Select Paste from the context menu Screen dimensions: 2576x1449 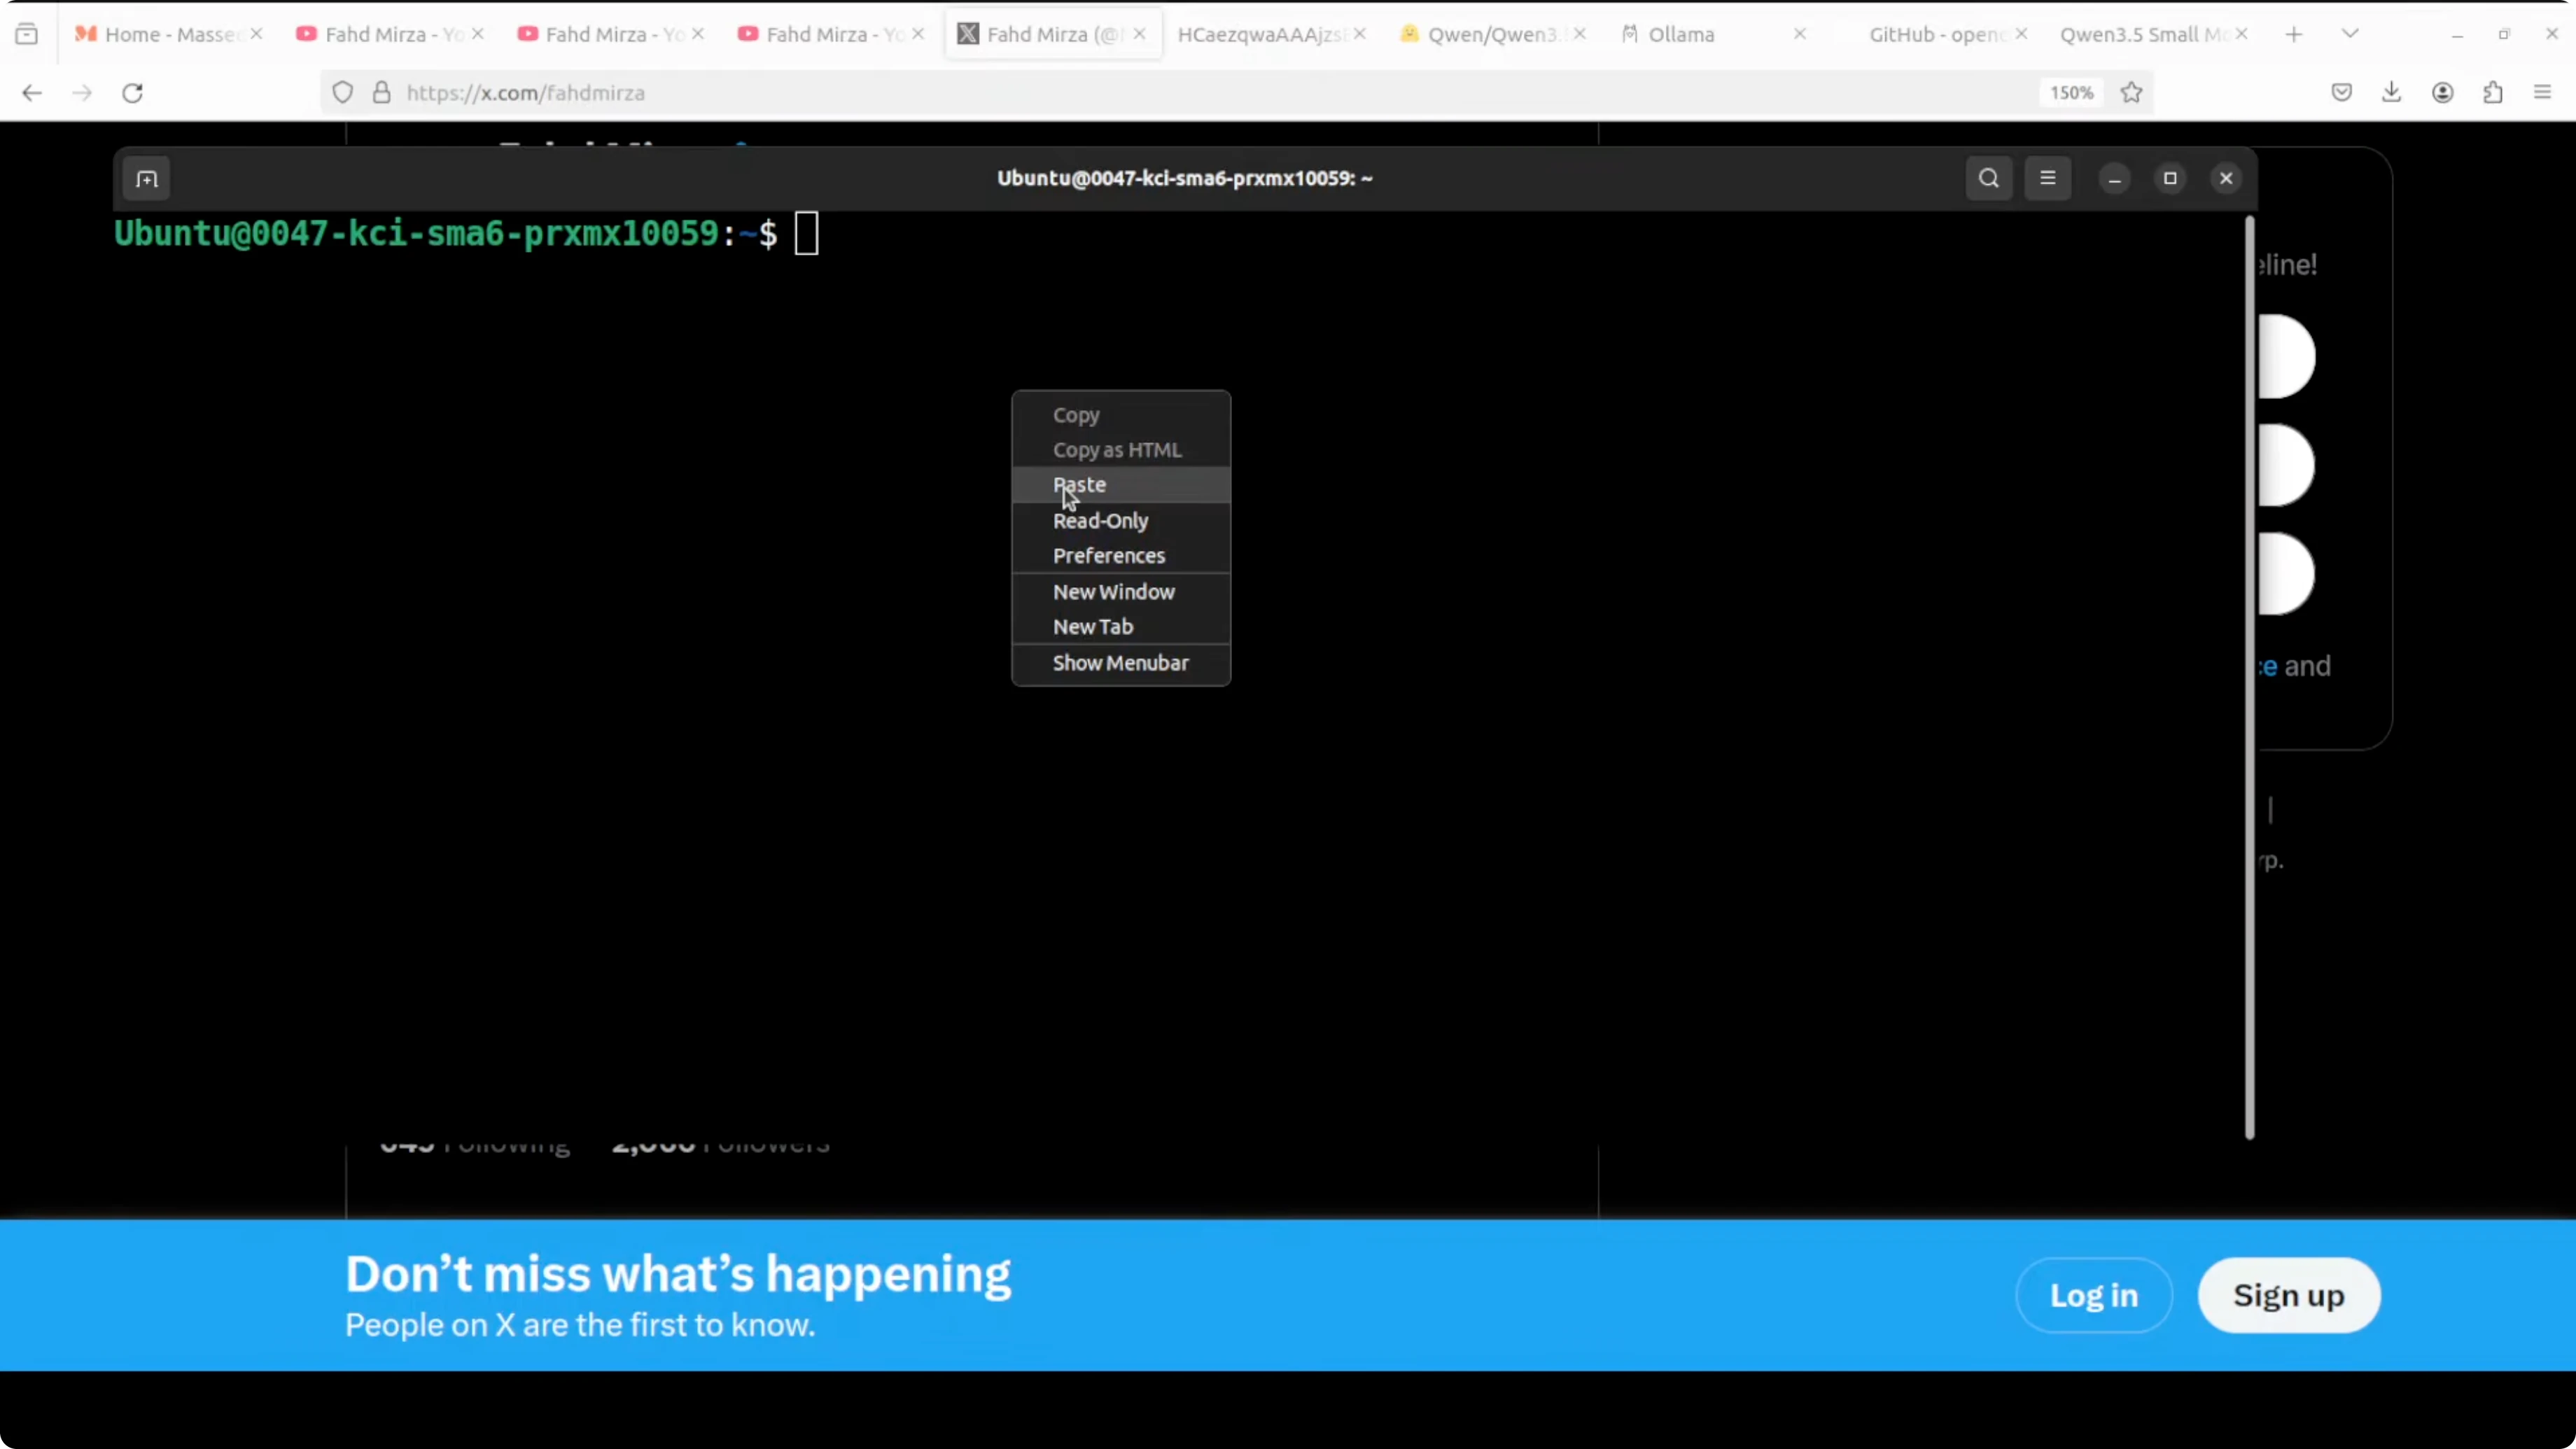[1079, 484]
